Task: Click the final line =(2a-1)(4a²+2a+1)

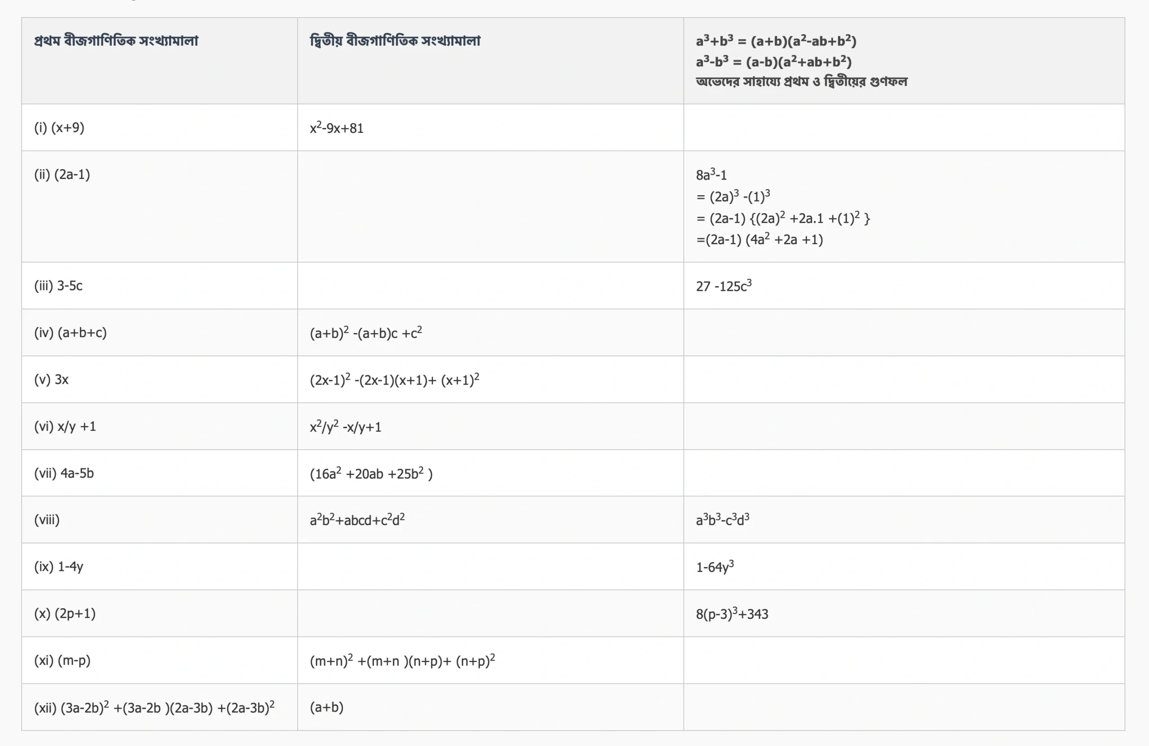Action: pos(759,240)
